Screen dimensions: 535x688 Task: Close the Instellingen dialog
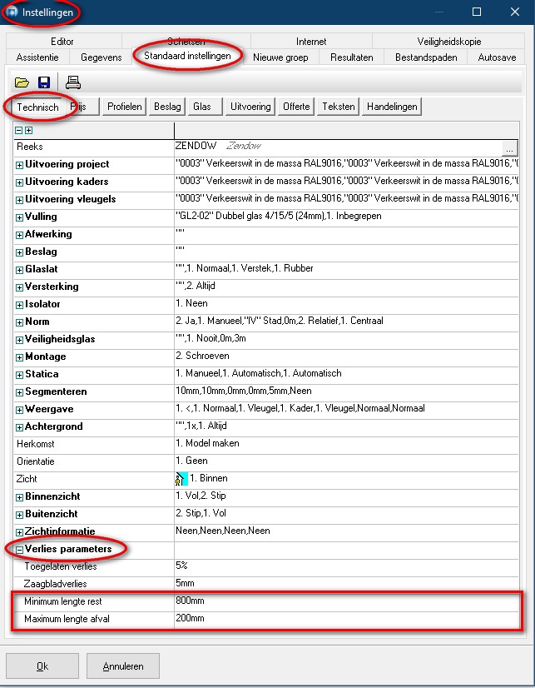tap(515, 12)
